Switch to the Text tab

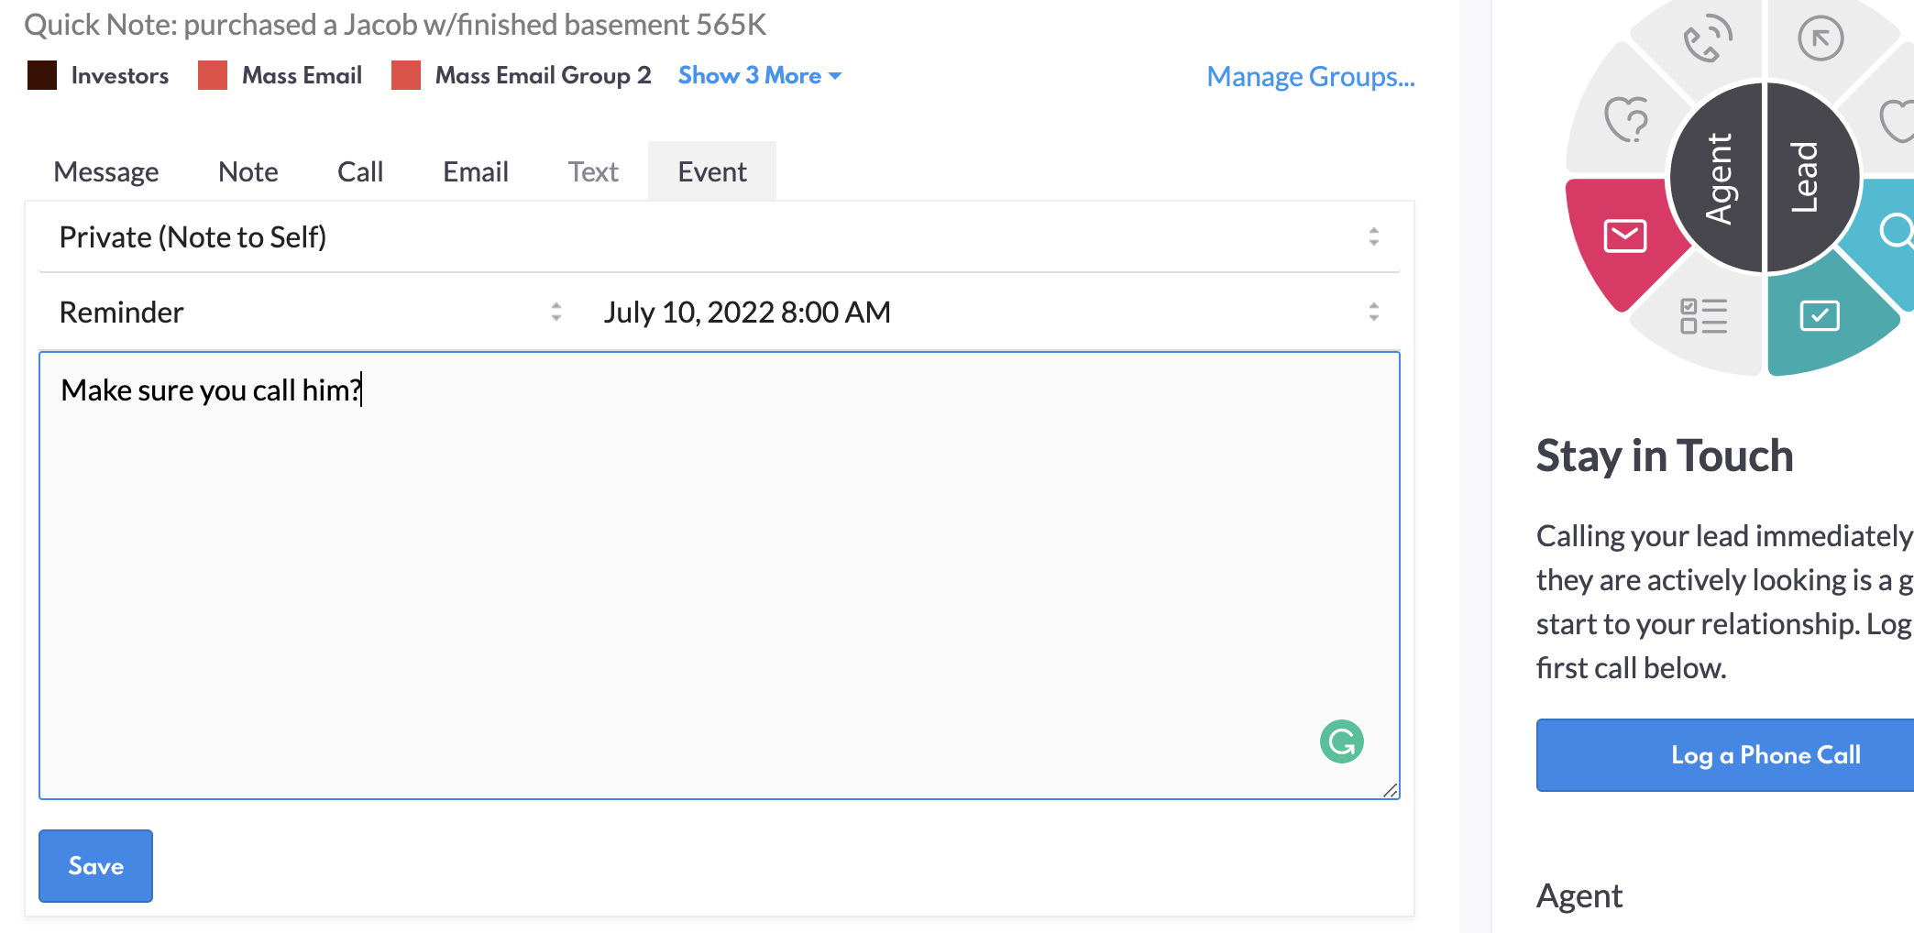[x=593, y=171]
